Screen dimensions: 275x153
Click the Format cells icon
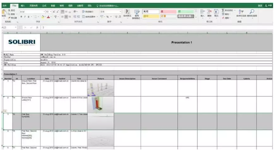pos(216,12)
